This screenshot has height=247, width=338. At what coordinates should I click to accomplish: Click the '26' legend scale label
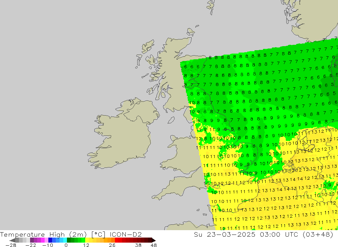(x=112, y=245)
